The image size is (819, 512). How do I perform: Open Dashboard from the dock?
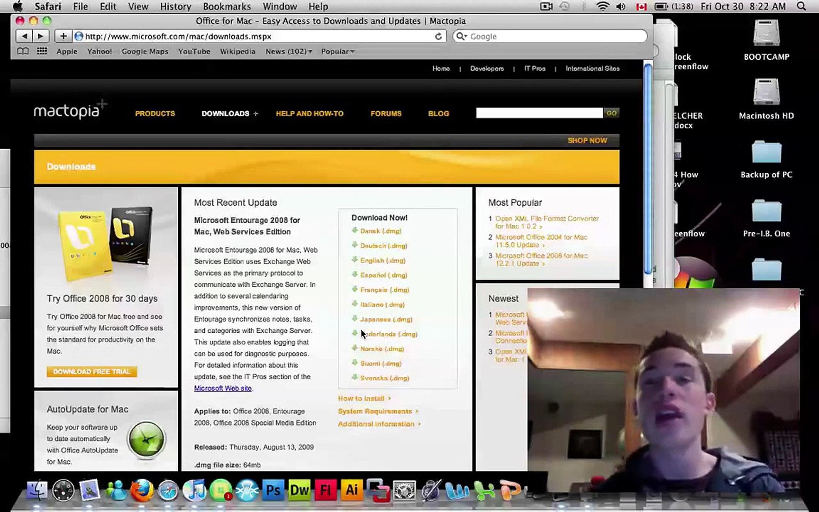click(x=63, y=491)
